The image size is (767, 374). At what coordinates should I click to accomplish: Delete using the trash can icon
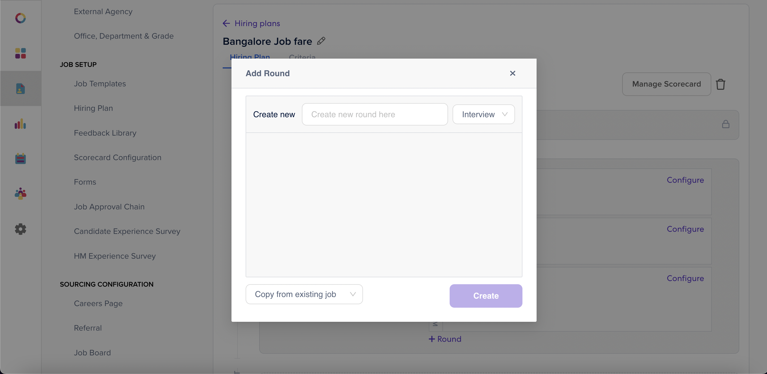(x=721, y=84)
